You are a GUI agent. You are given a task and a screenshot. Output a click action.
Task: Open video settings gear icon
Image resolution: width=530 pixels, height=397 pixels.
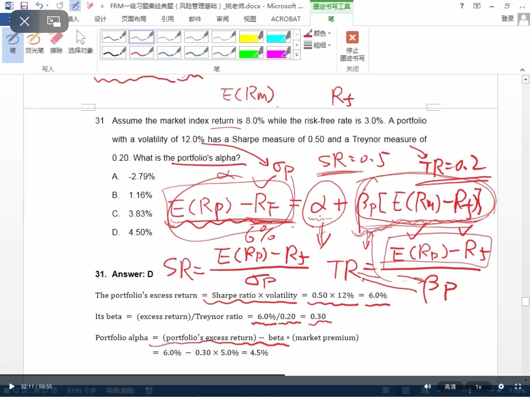click(501, 386)
